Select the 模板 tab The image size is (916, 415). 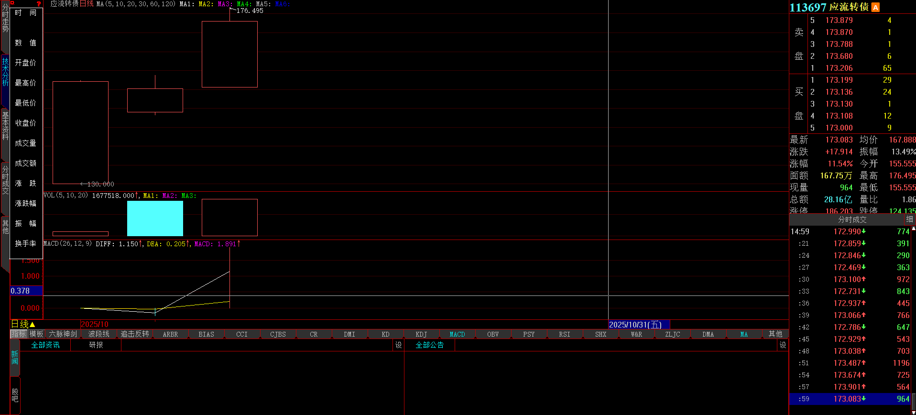[36, 334]
